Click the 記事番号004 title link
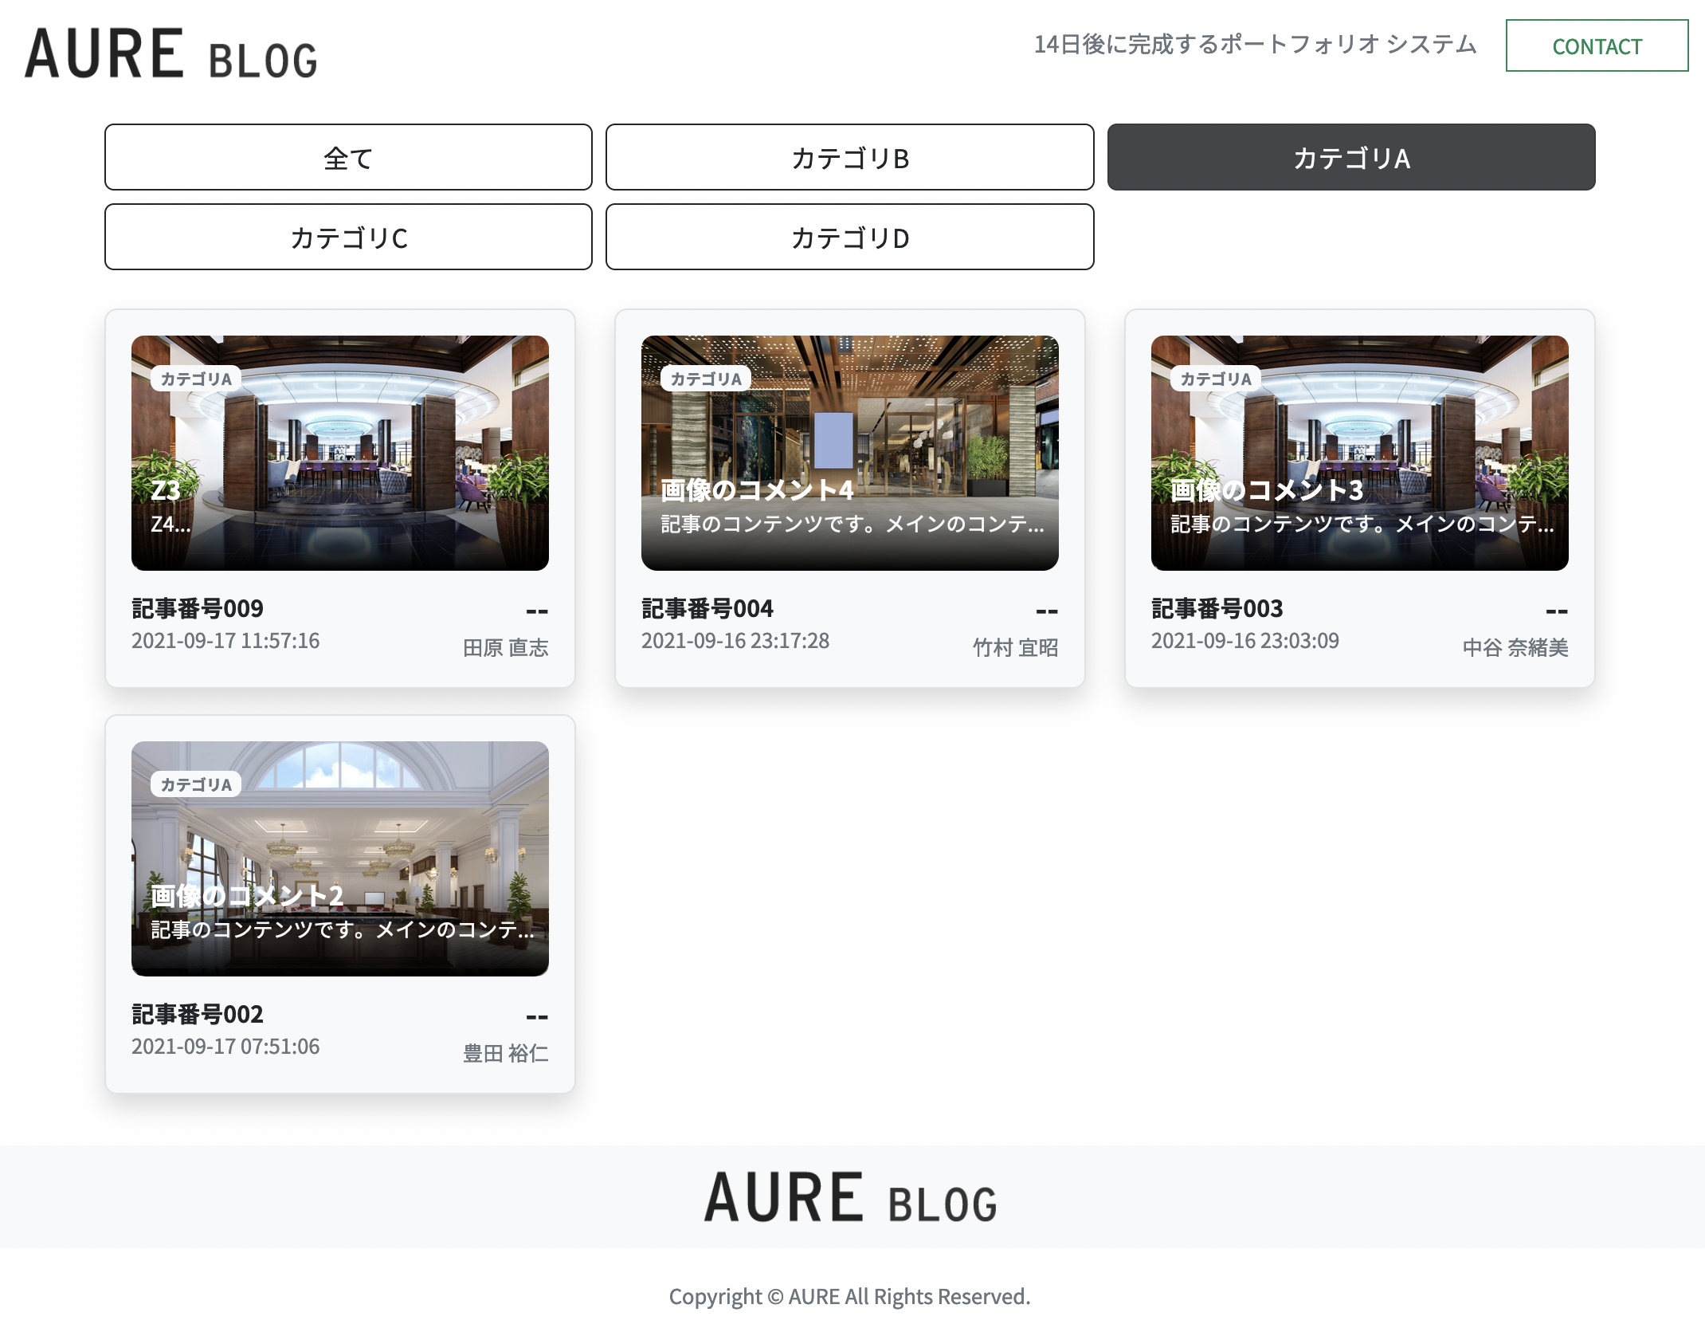Screen dimensions: 1705x1328 click(x=707, y=608)
